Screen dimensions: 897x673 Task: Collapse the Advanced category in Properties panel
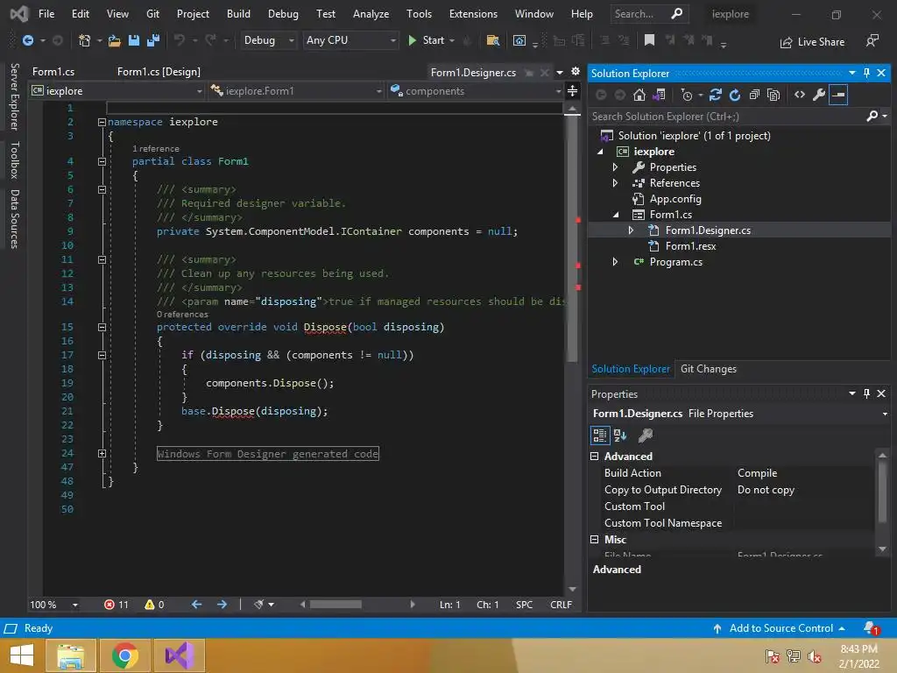click(595, 456)
